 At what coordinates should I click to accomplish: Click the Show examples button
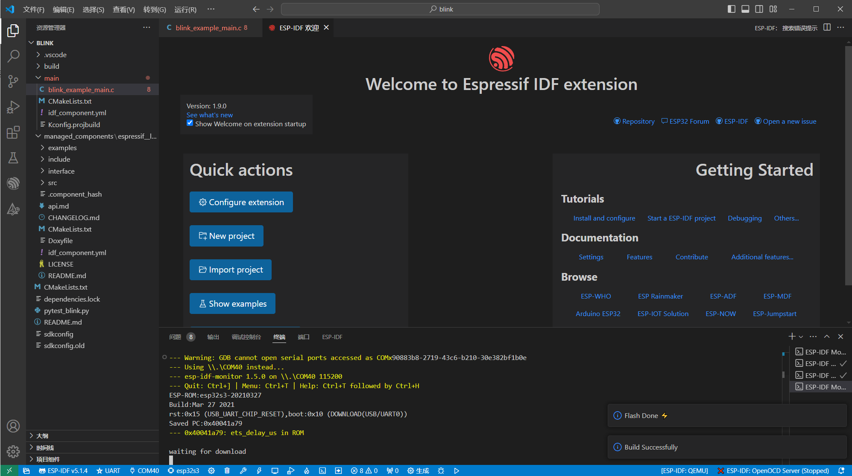click(x=232, y=304)
